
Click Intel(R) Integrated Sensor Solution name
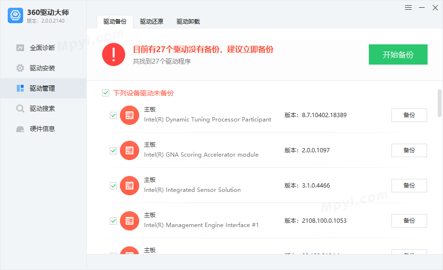[192, 189]
